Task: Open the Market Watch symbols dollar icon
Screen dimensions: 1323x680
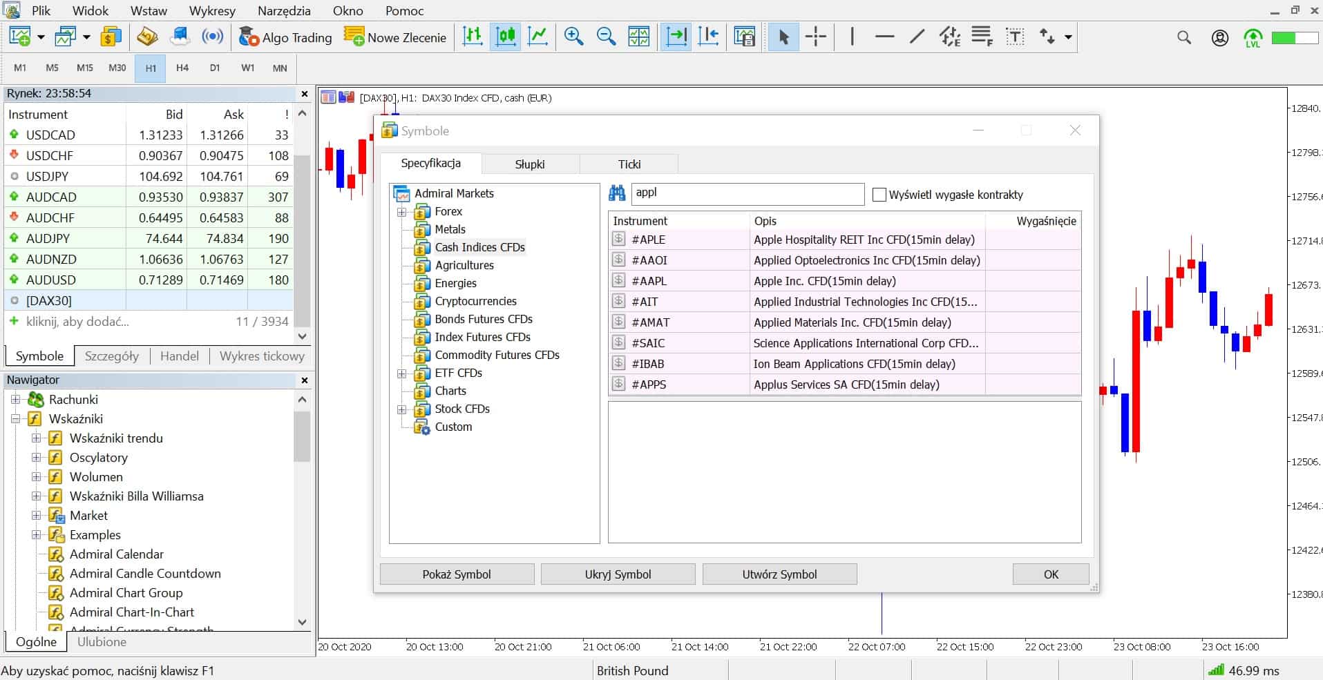Action: (111, 37)
